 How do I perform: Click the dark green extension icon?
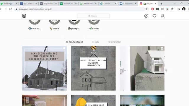[157, 9]
